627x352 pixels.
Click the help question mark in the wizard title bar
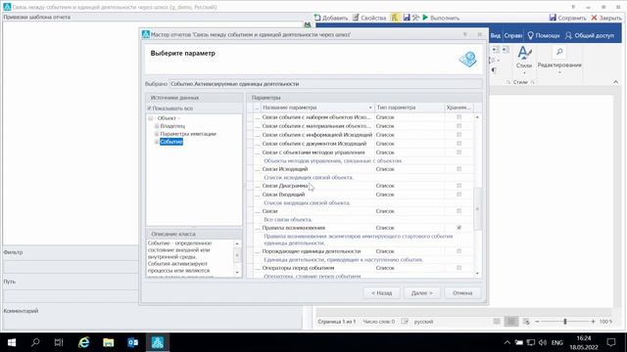point(464,35)
